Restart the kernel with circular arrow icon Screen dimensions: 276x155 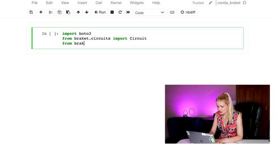pyautogui.click(x=120, y=12)
